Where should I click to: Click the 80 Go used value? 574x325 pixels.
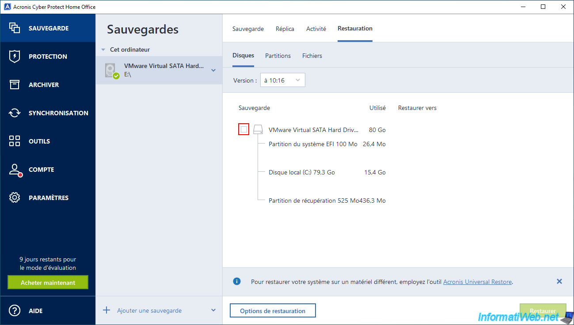point(377,130)
